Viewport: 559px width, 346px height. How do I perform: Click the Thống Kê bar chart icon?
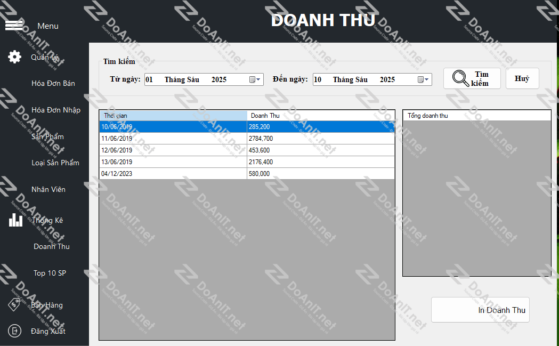click(x=15, y=220)
